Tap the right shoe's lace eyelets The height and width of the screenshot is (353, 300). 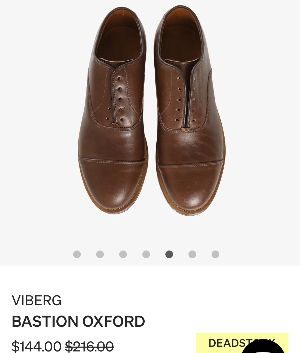pos(186,100)
